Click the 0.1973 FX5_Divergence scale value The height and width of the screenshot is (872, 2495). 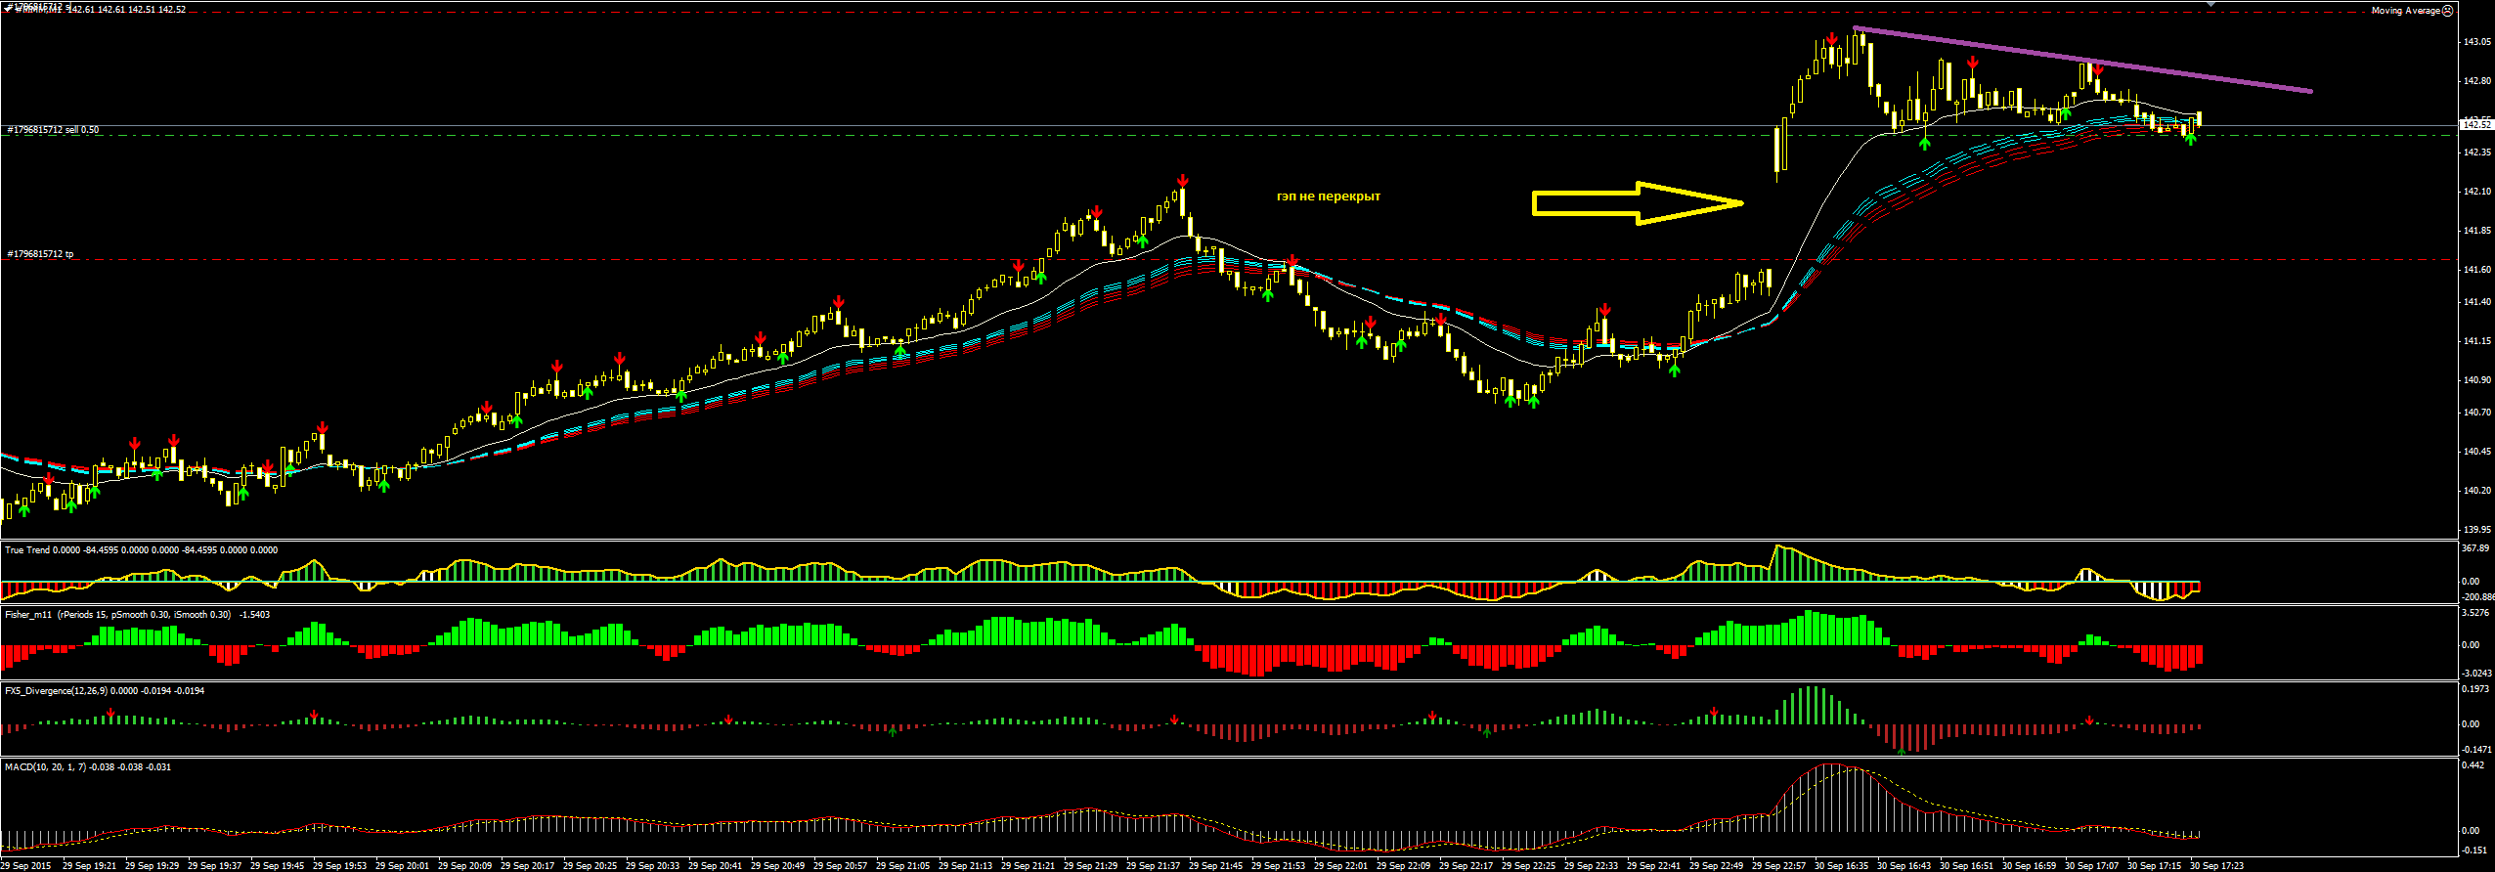coord(2476,689)
